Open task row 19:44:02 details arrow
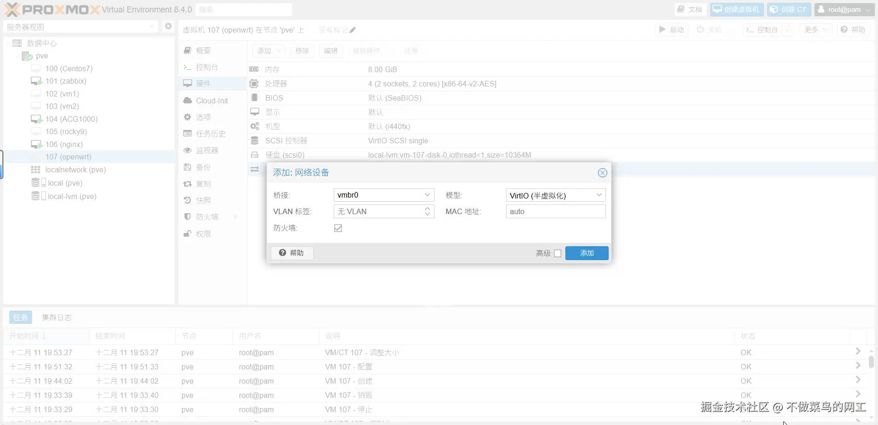The width and height of the screenshot is (878, 425). (858, 380)
